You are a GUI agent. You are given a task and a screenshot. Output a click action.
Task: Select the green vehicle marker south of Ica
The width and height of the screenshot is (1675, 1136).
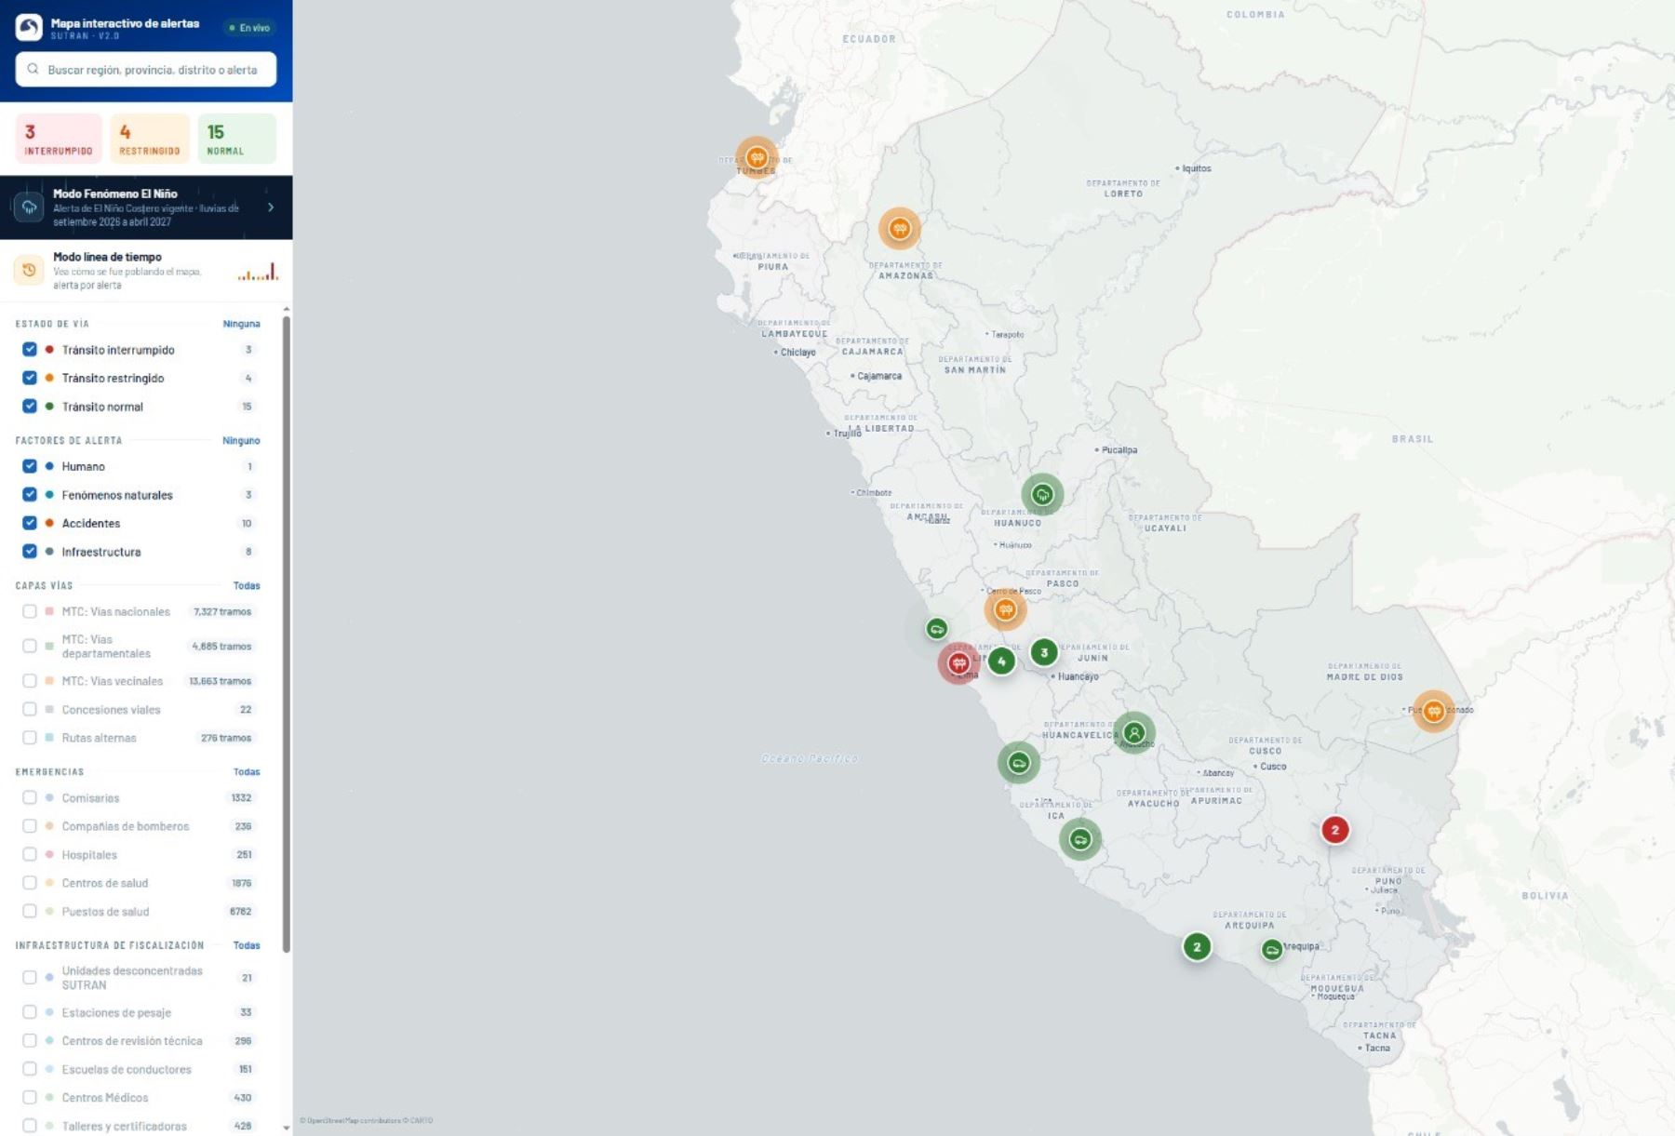click(1080, 839)
